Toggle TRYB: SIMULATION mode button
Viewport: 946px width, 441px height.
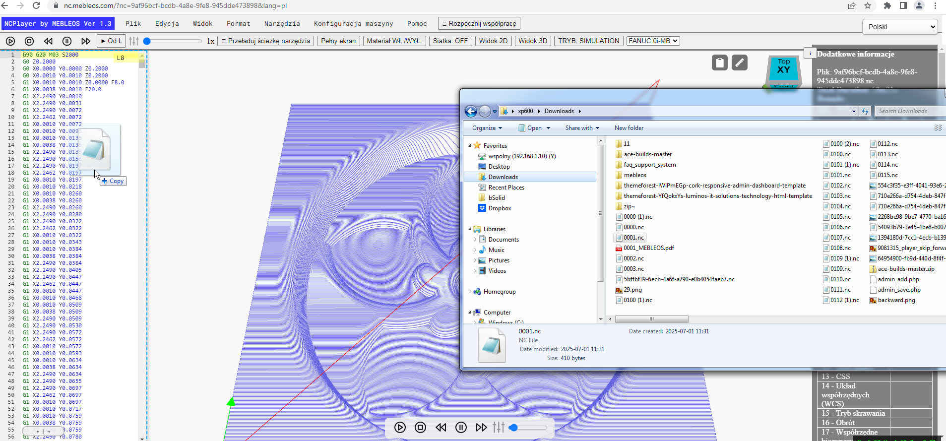tap(589, 41)
